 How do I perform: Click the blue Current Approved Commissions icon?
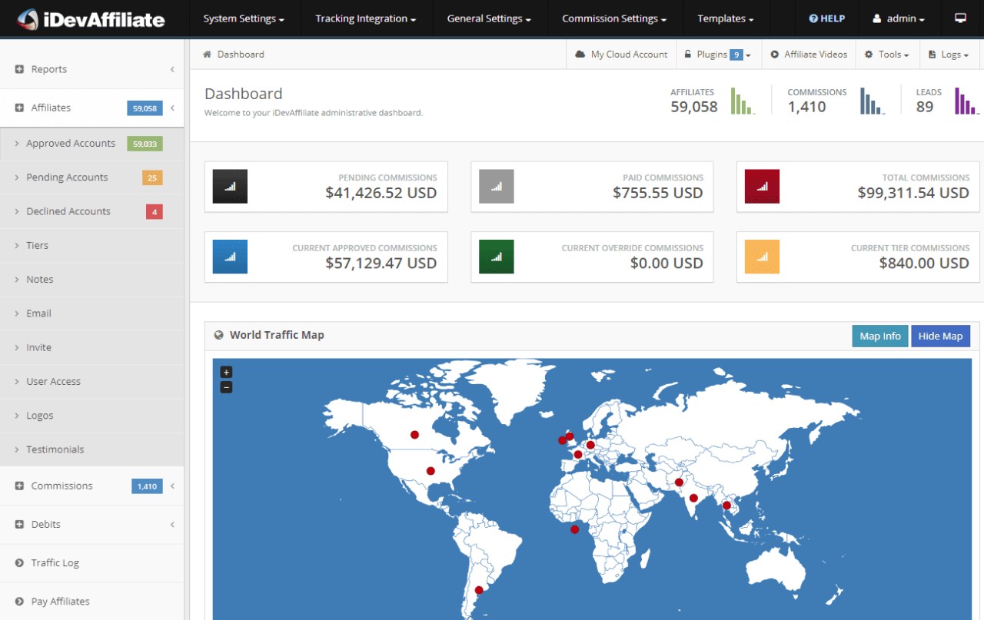pos(230,257)
